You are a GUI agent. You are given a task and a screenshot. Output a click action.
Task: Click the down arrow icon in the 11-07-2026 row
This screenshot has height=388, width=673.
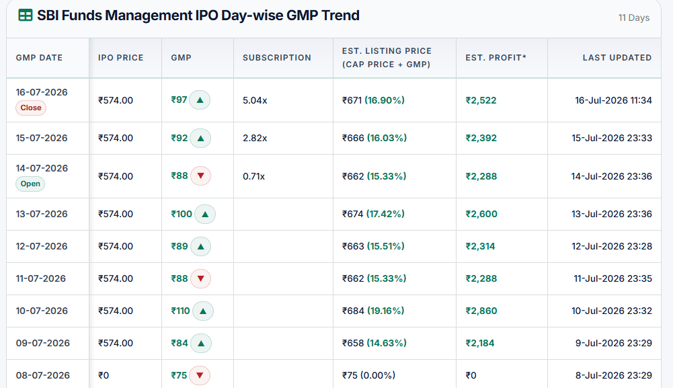click(x=200, y=278)
